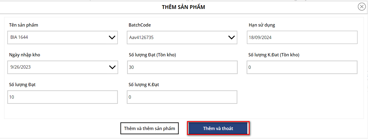
Task: Click the Thêm và thoát button
Action: (x=218, y=128)
